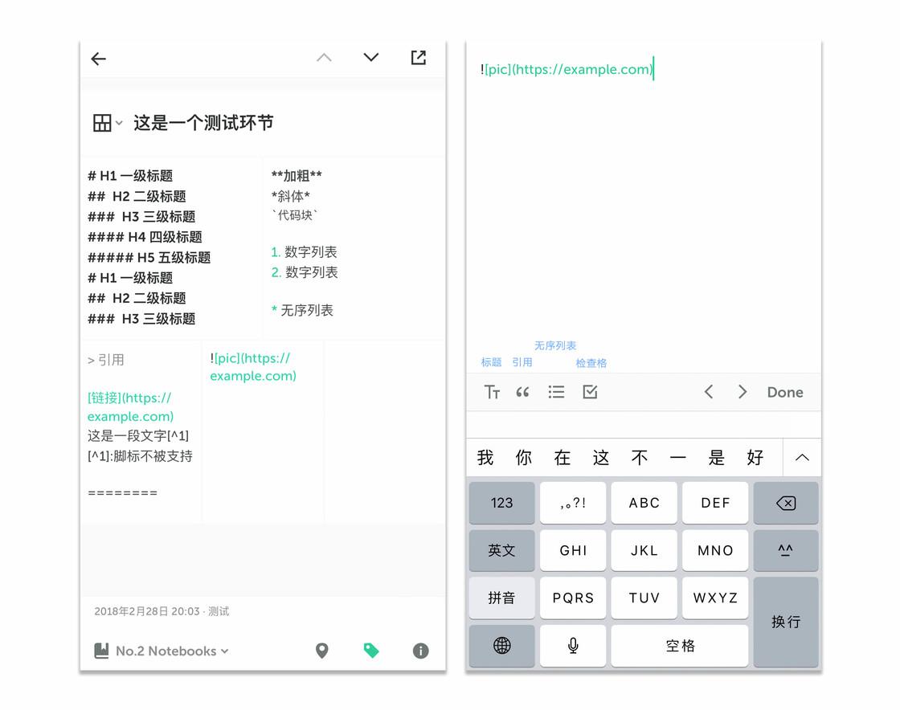Screen dimensions: 900x710
Task: Tap the ABC key
Action: coord(644,503)
